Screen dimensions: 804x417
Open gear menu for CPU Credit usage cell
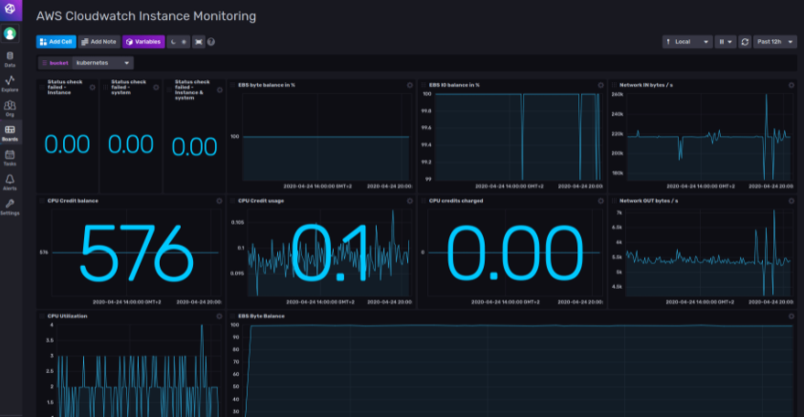pos(410,201)
